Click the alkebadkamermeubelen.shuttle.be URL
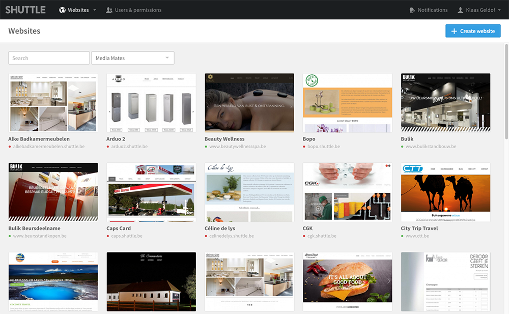The height and width of the screenshot is (314, 509). [x=49, y=147]
